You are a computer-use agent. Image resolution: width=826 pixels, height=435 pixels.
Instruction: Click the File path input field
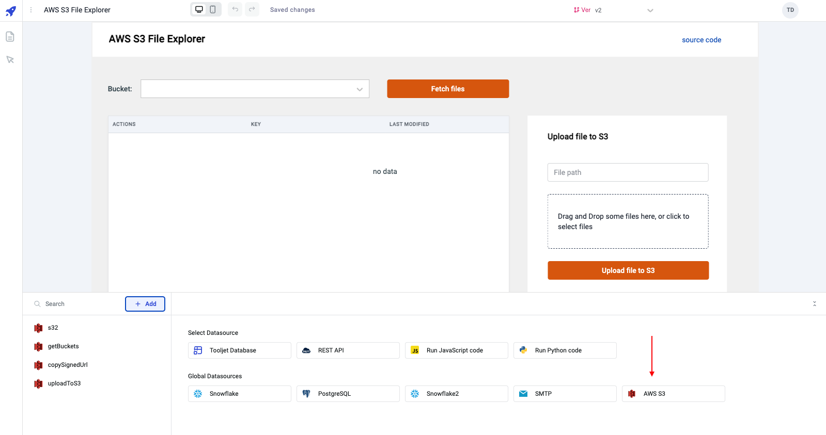[628, 172]
